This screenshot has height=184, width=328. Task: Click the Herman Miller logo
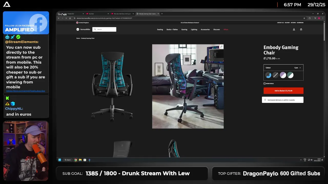tap(83, 29)
